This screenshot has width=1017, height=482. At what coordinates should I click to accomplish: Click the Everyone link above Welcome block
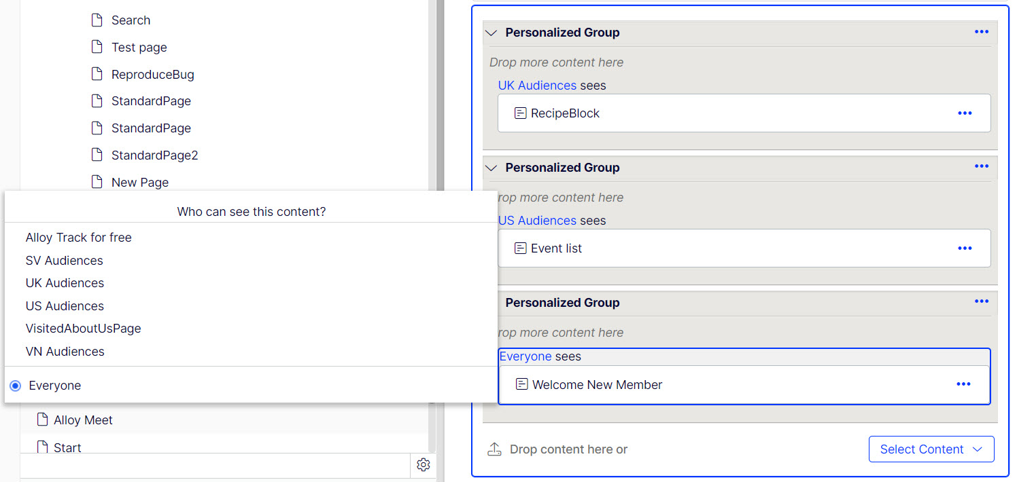point(525,356)
